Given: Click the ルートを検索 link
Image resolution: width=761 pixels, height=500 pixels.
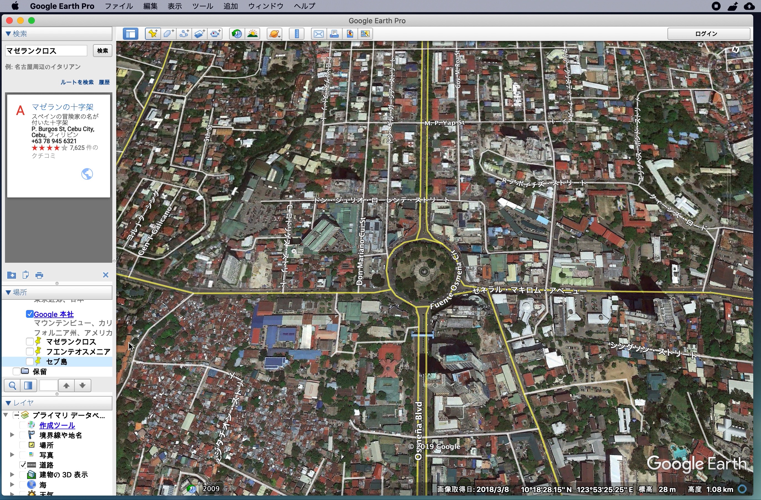Looking at the screenshot, I should point(77,82).
